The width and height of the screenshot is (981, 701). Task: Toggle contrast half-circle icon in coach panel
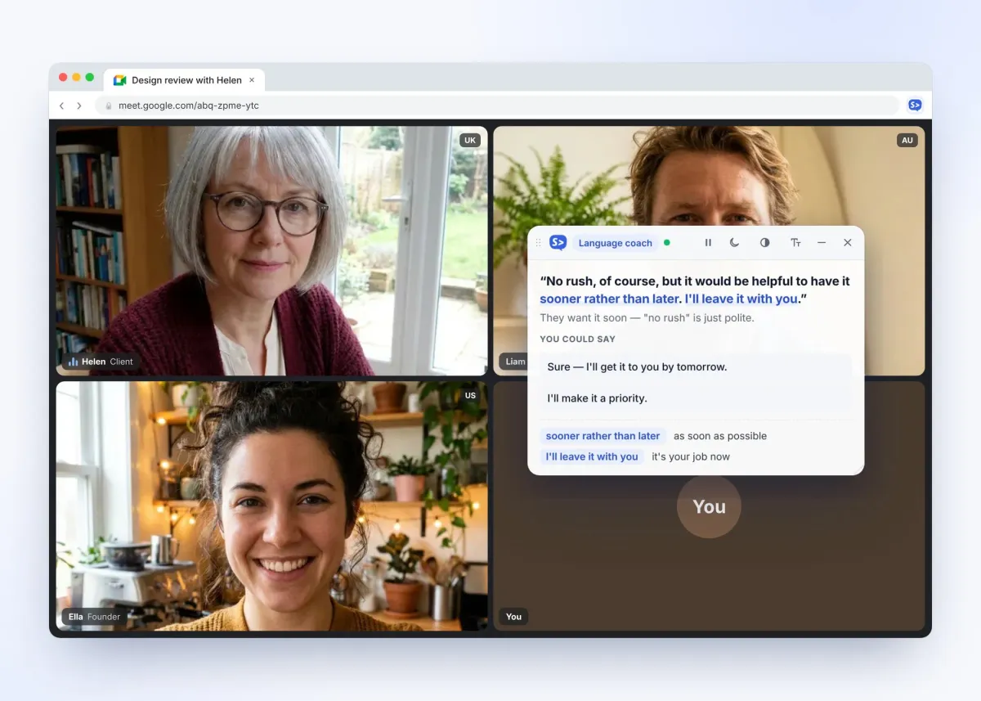(764, 243)
